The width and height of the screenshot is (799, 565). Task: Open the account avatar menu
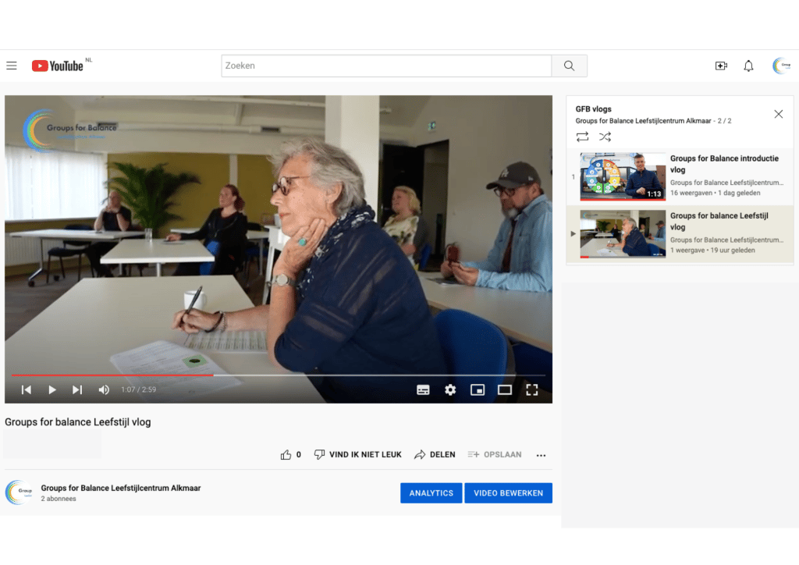[781, 66]
